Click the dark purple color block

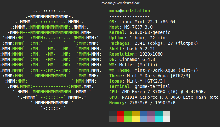(151, 114)
